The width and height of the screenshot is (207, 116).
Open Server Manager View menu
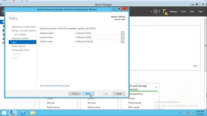(192, 12)
